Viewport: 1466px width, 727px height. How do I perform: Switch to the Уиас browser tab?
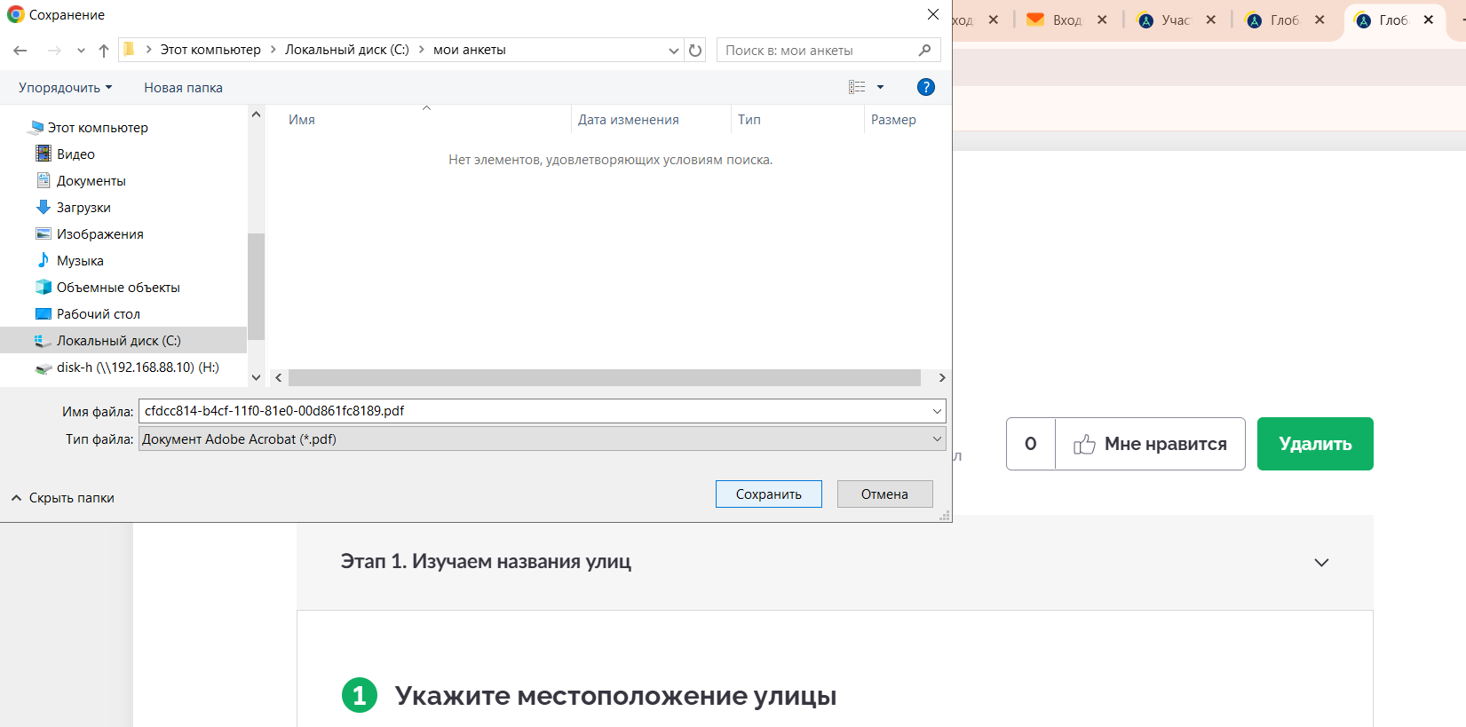[1175, 20]
